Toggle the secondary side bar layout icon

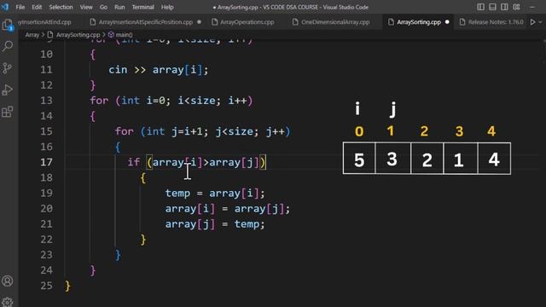click(504, 7)
